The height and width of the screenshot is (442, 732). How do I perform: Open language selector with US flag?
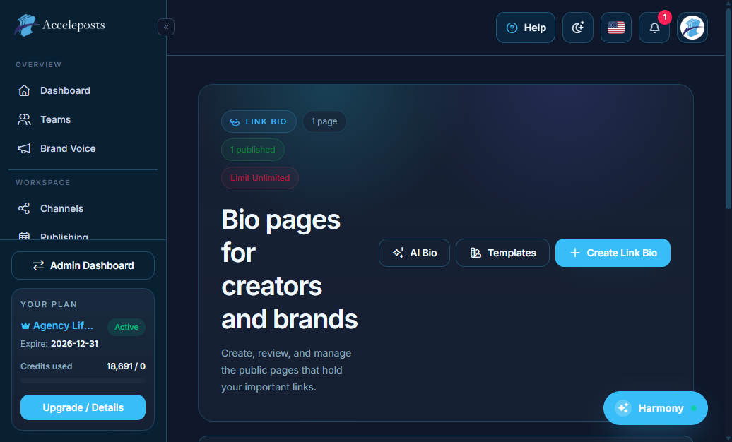coord(616,28)
